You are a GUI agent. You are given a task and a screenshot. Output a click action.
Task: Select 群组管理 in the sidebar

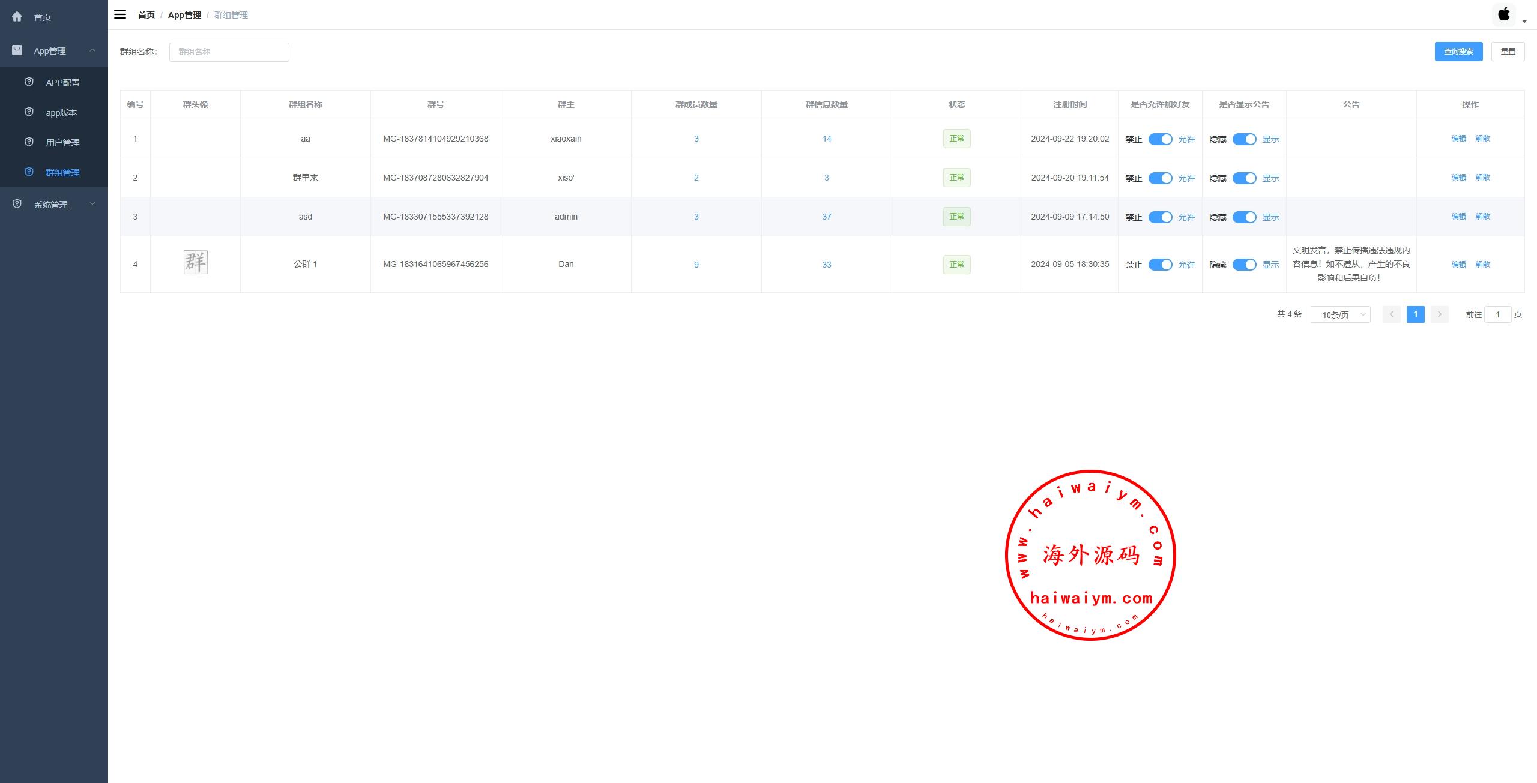pyautogui.click(x=62, y=173)
